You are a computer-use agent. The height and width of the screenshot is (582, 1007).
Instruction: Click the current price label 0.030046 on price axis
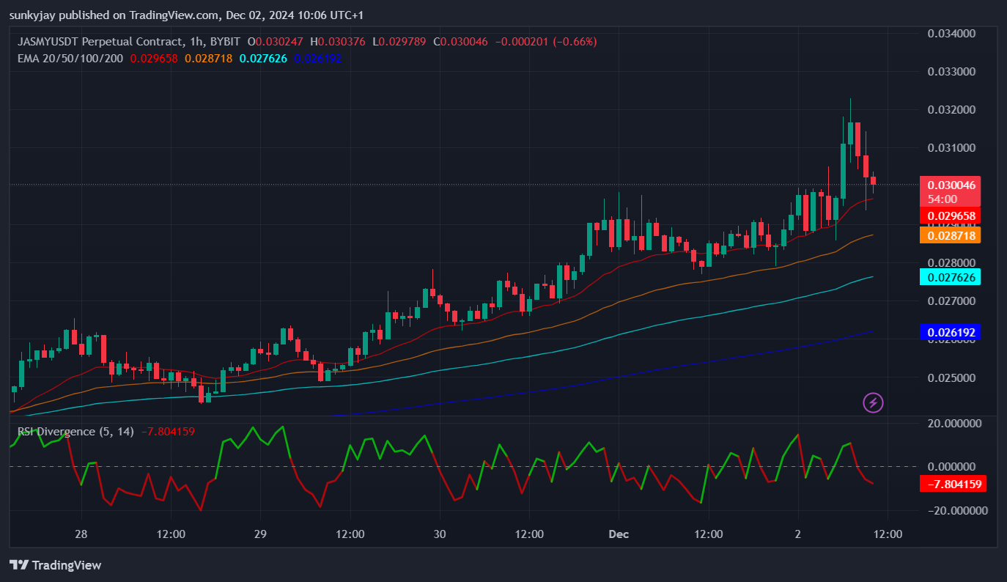(x=950, y=185)
